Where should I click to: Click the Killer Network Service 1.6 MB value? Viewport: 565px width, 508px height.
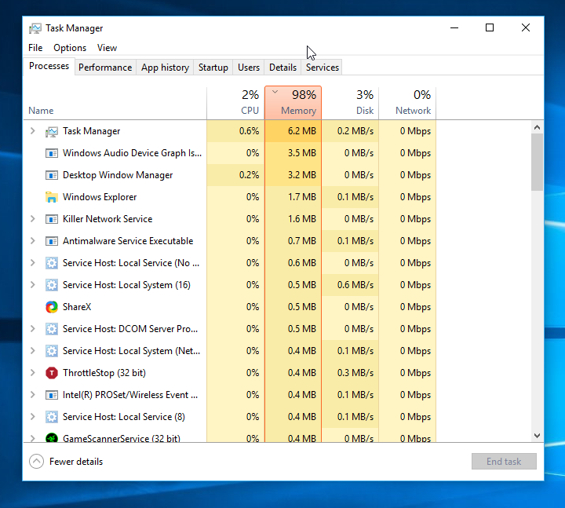[302, 219]
